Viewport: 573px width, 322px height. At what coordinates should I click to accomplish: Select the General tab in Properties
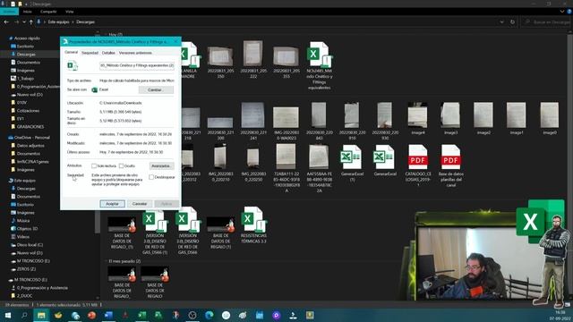(x=72, y=53)
